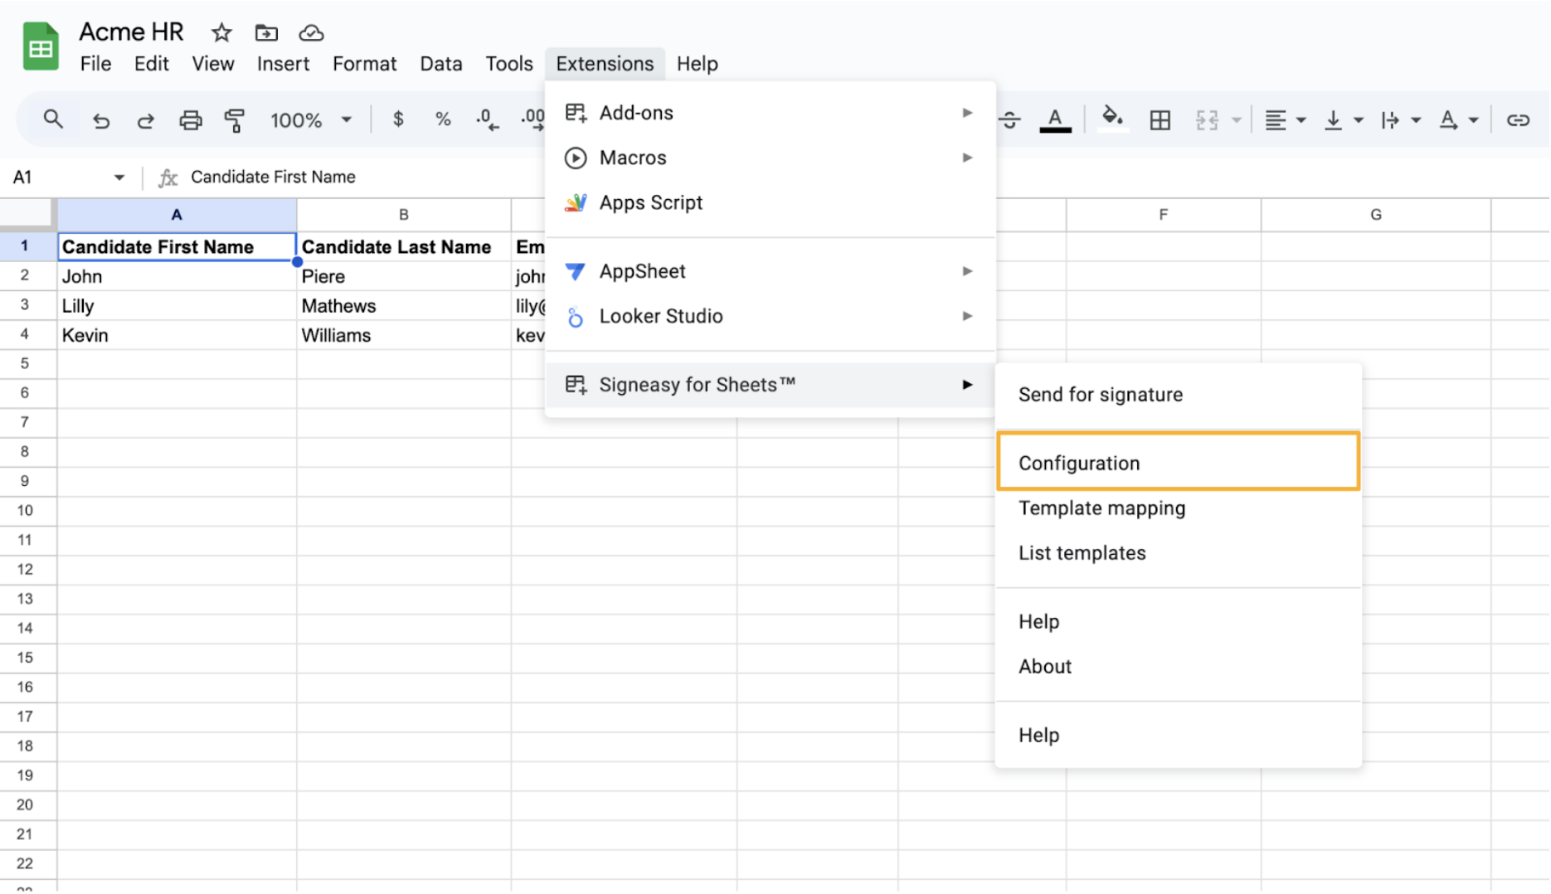Open Help in the top menu bar
The image size is (1551, 894).
tap(697, 64)
